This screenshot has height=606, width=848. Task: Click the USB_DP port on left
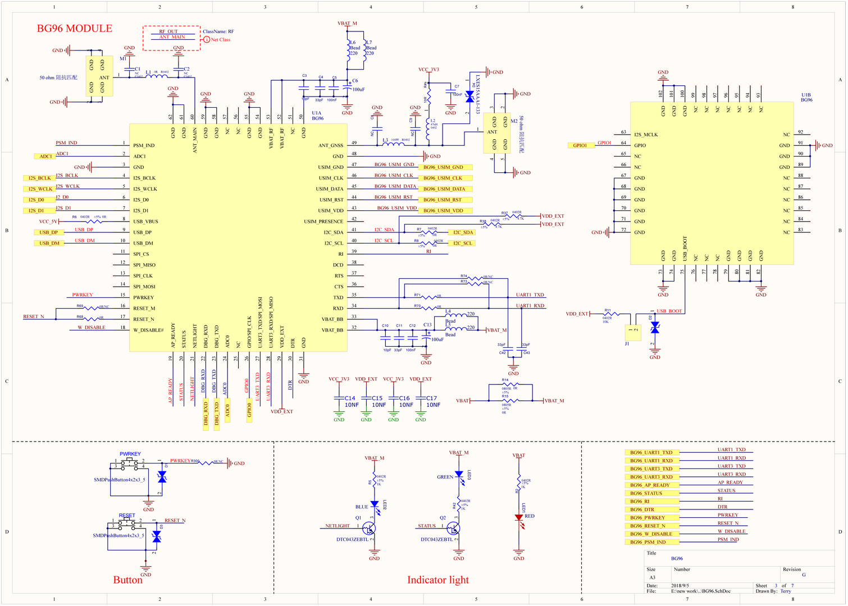click(49, 232)
